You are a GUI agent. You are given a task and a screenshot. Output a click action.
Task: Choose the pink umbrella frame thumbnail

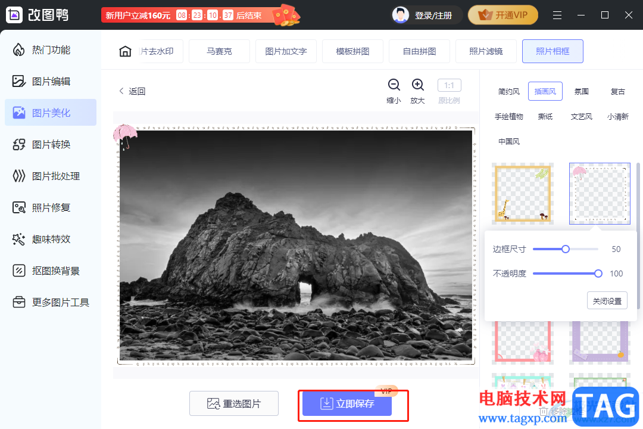[600, 194]
